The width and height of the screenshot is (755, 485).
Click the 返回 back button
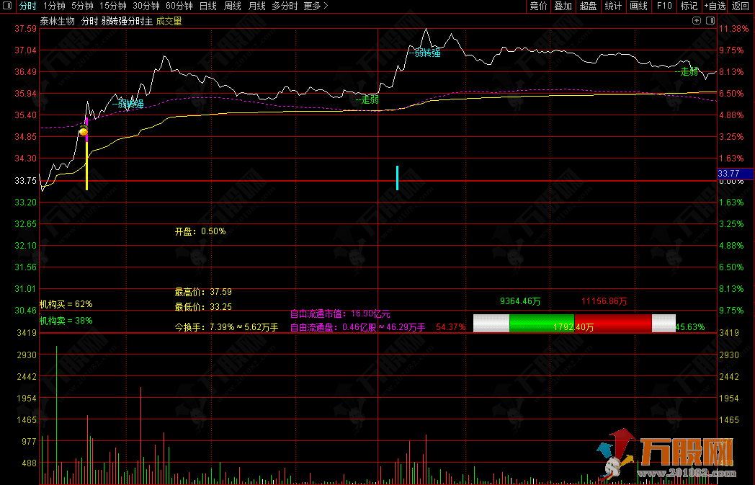click(741, 6)
